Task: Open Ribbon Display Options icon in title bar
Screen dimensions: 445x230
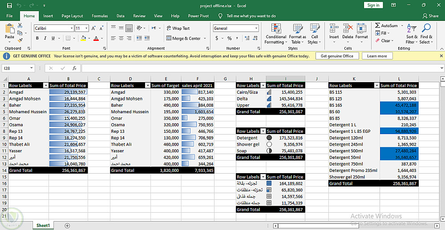Action: click(x=394, y=5)
